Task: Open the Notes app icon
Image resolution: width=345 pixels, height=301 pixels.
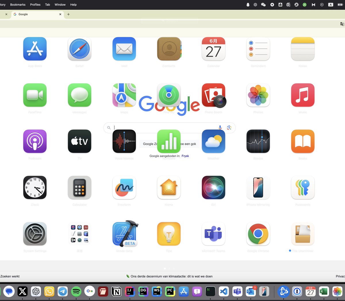Action: pos(303,49)
